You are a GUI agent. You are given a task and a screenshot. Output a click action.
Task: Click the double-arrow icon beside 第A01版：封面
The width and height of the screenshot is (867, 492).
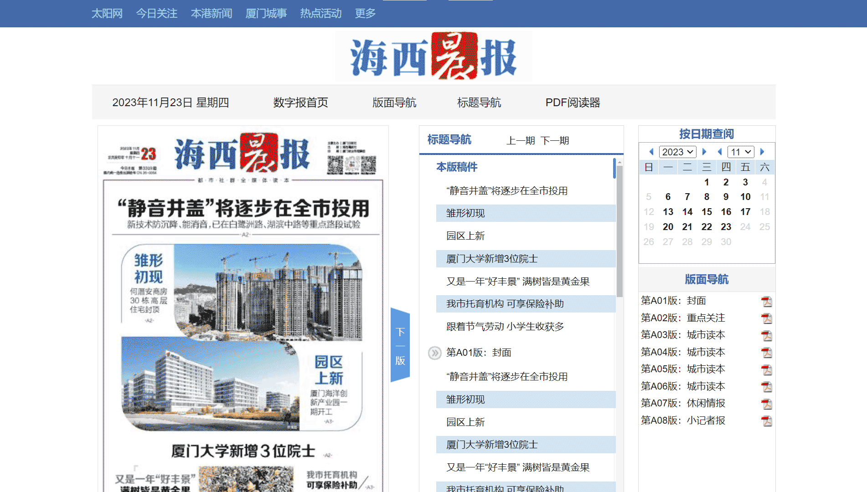tap(435, 353)
